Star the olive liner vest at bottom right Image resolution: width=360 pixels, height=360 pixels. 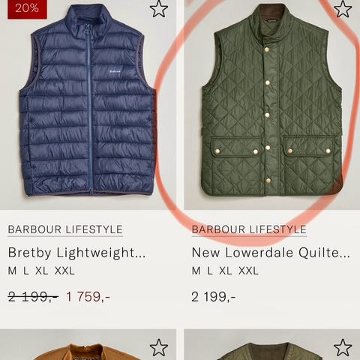point(343,347)
